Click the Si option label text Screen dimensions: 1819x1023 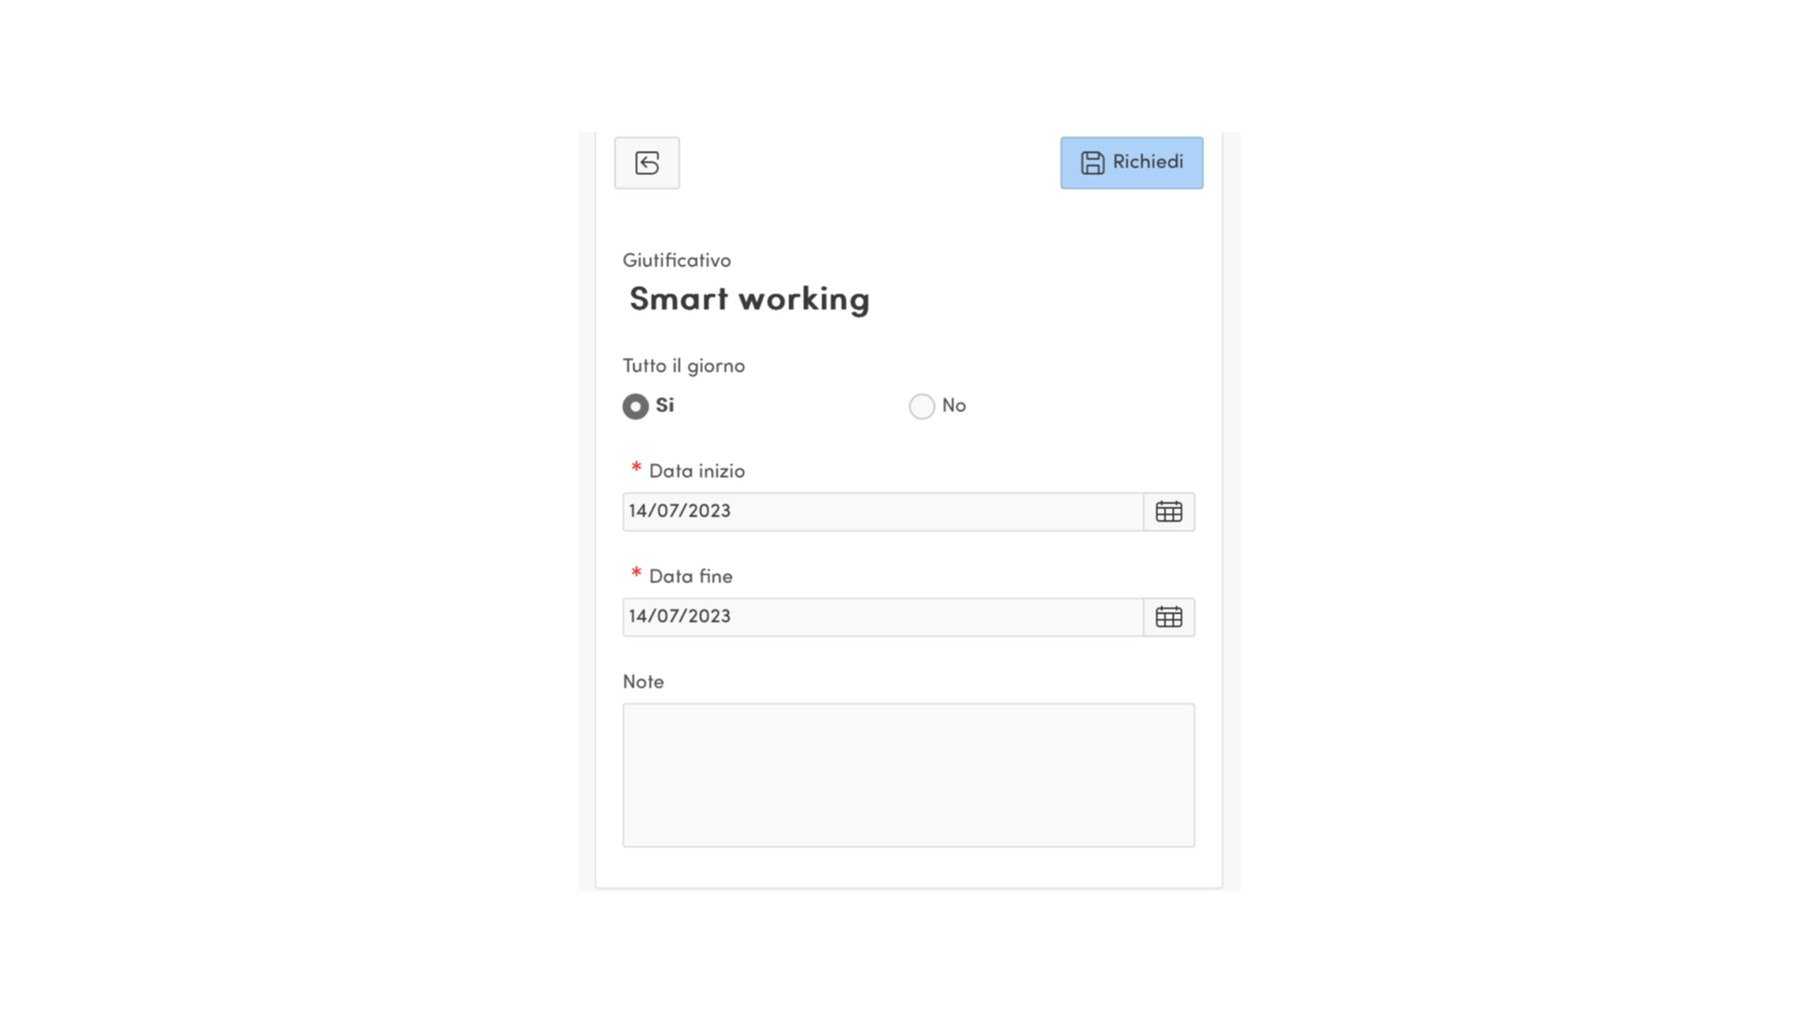tap(665, 405)
